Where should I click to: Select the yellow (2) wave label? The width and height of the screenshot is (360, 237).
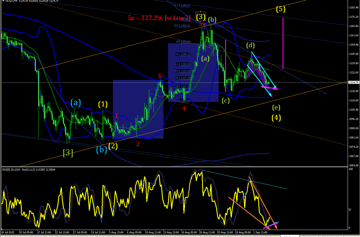(113, 146)
